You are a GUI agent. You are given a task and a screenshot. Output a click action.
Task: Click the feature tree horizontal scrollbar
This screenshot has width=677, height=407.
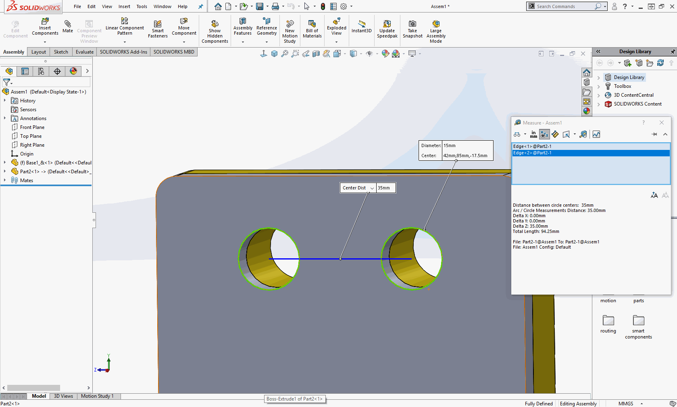pos(33,388)
